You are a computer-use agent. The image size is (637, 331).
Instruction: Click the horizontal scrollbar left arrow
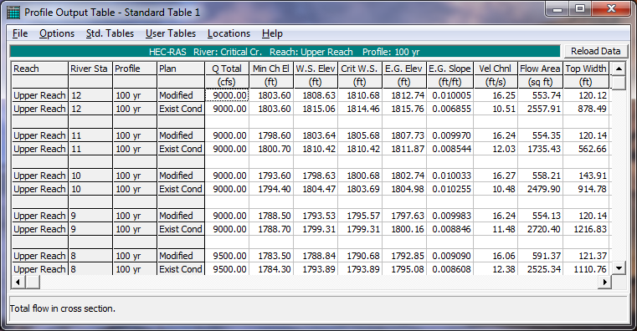pyautogui.click(x=18, y=282)
